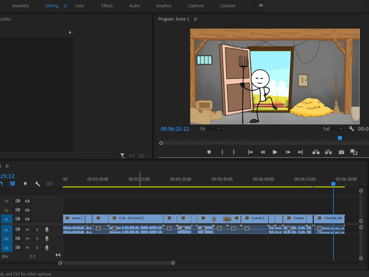
Task: Open the Assembly workspace tab
Action: tap(20, 6)
